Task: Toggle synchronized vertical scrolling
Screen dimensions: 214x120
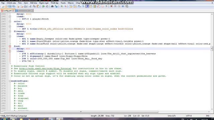Action: [71, 6]
